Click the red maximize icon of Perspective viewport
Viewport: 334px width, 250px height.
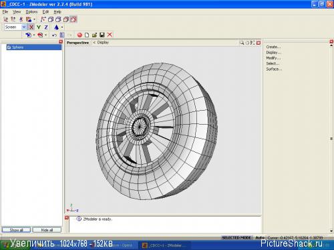pos(259,43)
